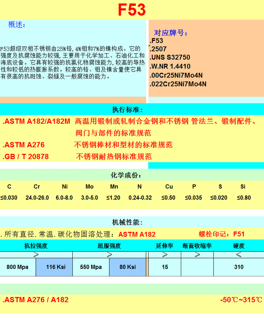Click the ≤0.80 silicon value
This screenshot has width=264, height=318.
[x=244, y=198]
